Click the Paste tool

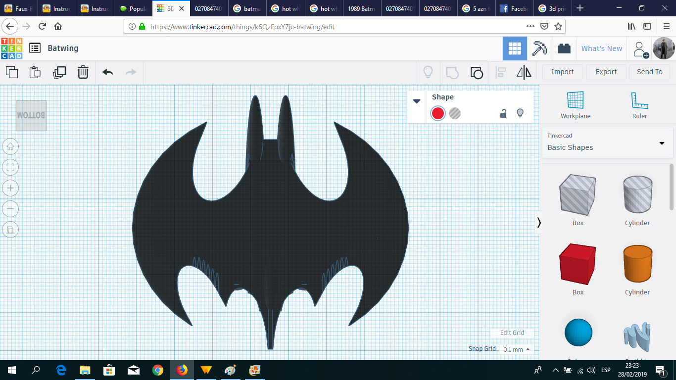[x=35, y=72]
